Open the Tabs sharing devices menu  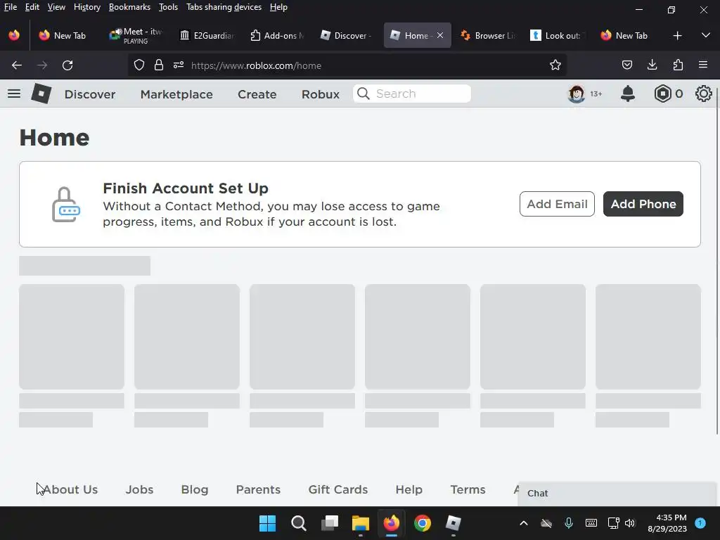224,7
